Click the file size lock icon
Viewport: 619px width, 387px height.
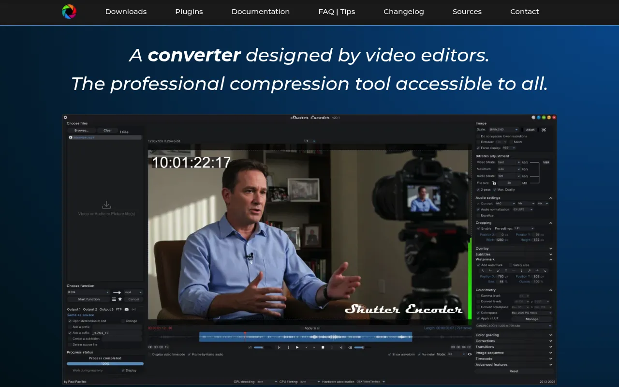(494, 183)
